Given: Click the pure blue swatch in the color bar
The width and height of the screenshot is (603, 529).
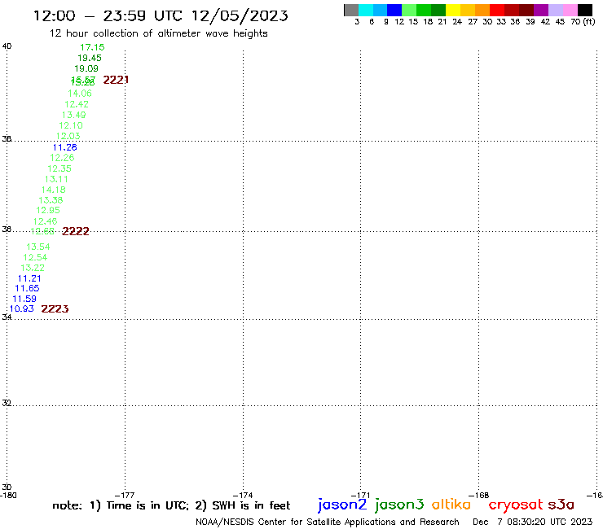Looking at the screenshot, I should 394,10.
